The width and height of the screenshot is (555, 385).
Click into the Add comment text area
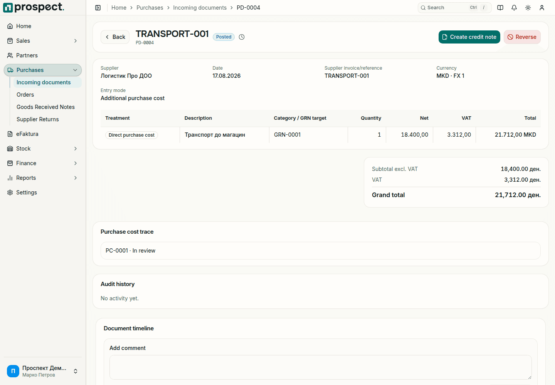click(321, 367)
